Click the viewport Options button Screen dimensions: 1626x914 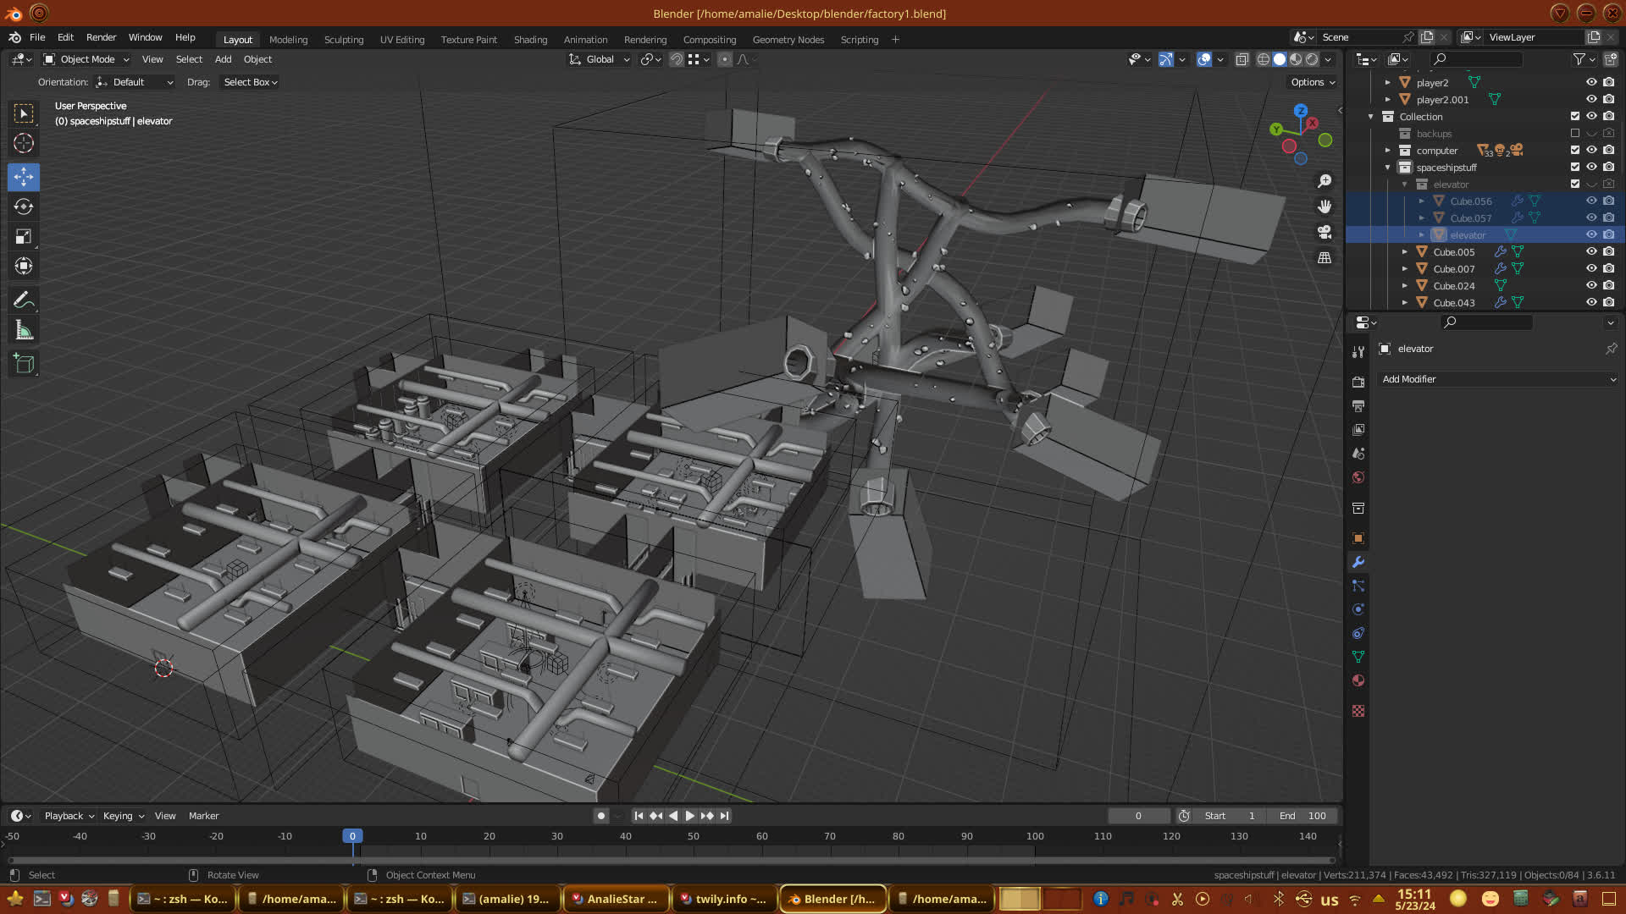pos(1312,82)
